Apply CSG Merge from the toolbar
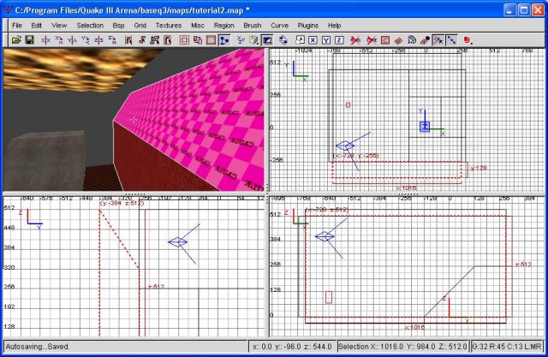The width and height of the screenshot is (548, 357). coord(198,40)
